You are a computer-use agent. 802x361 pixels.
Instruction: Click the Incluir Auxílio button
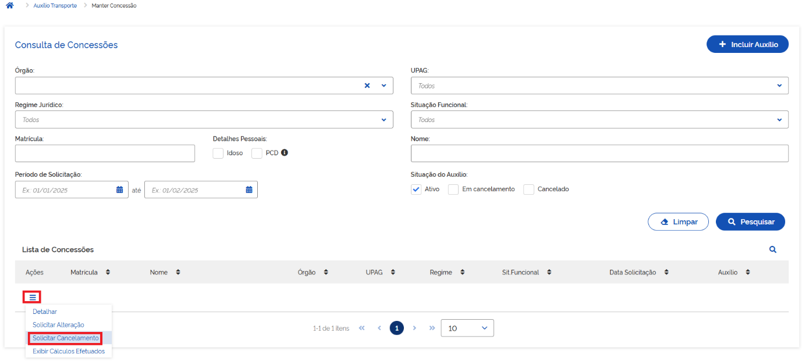click(x=747, y=44)
